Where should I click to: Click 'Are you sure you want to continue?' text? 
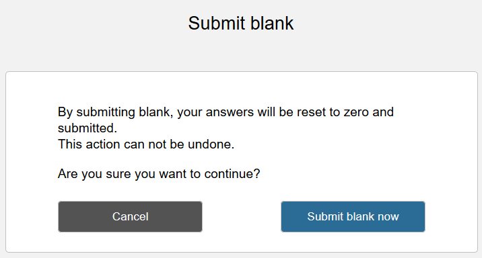159,174
